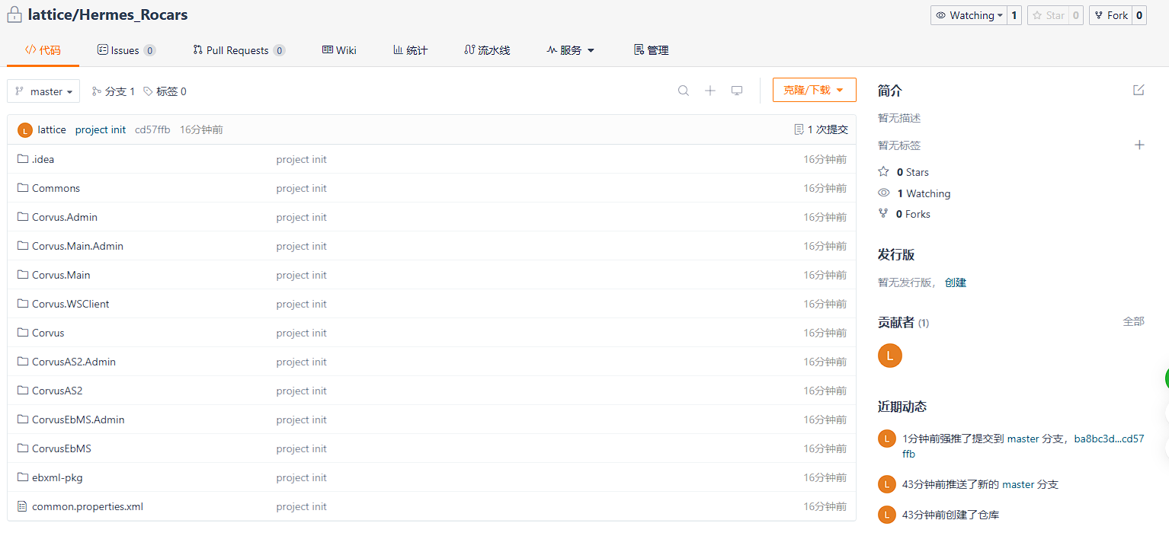Click the watcher count 1 beside Watching

(x=1014, y=15)
